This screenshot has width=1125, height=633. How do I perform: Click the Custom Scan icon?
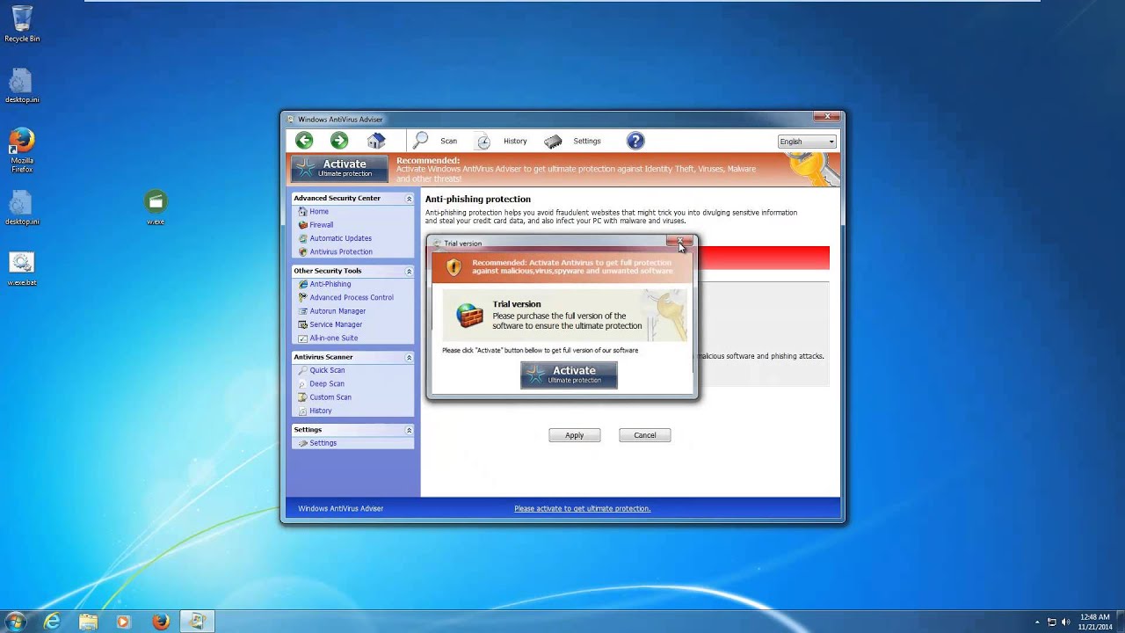point(303,397)
